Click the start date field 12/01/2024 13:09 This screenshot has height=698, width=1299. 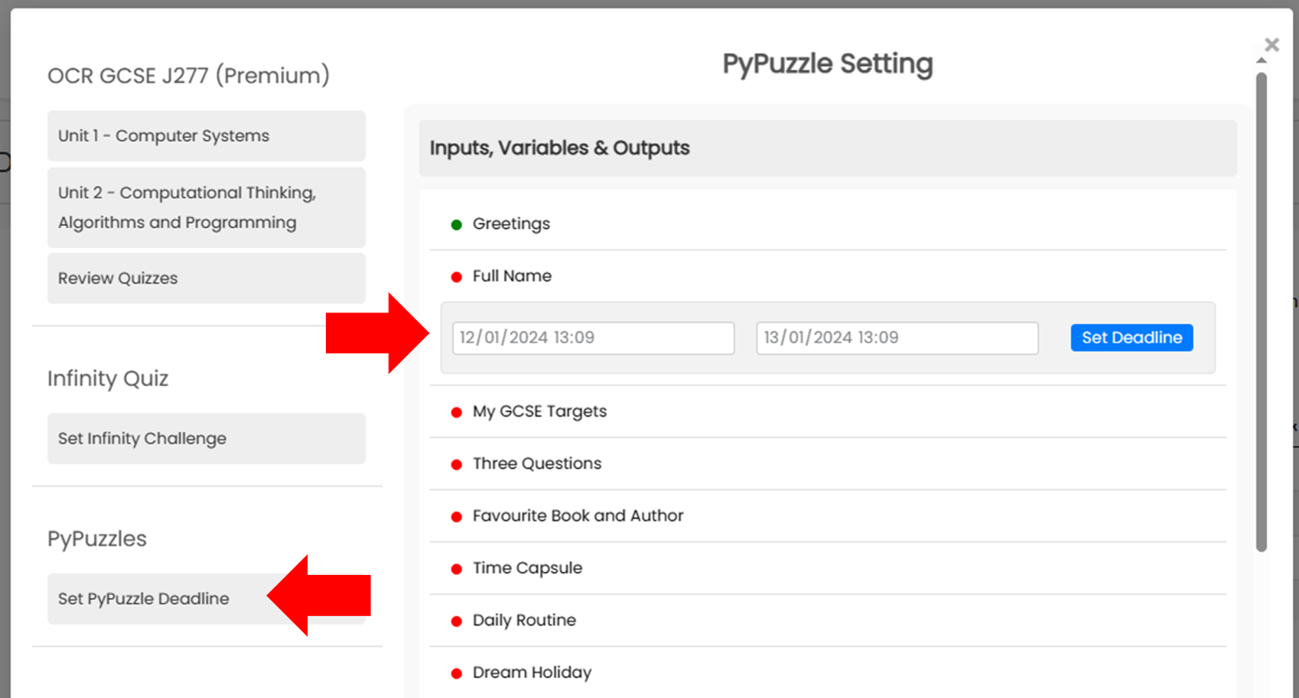(x=593, y=338)
